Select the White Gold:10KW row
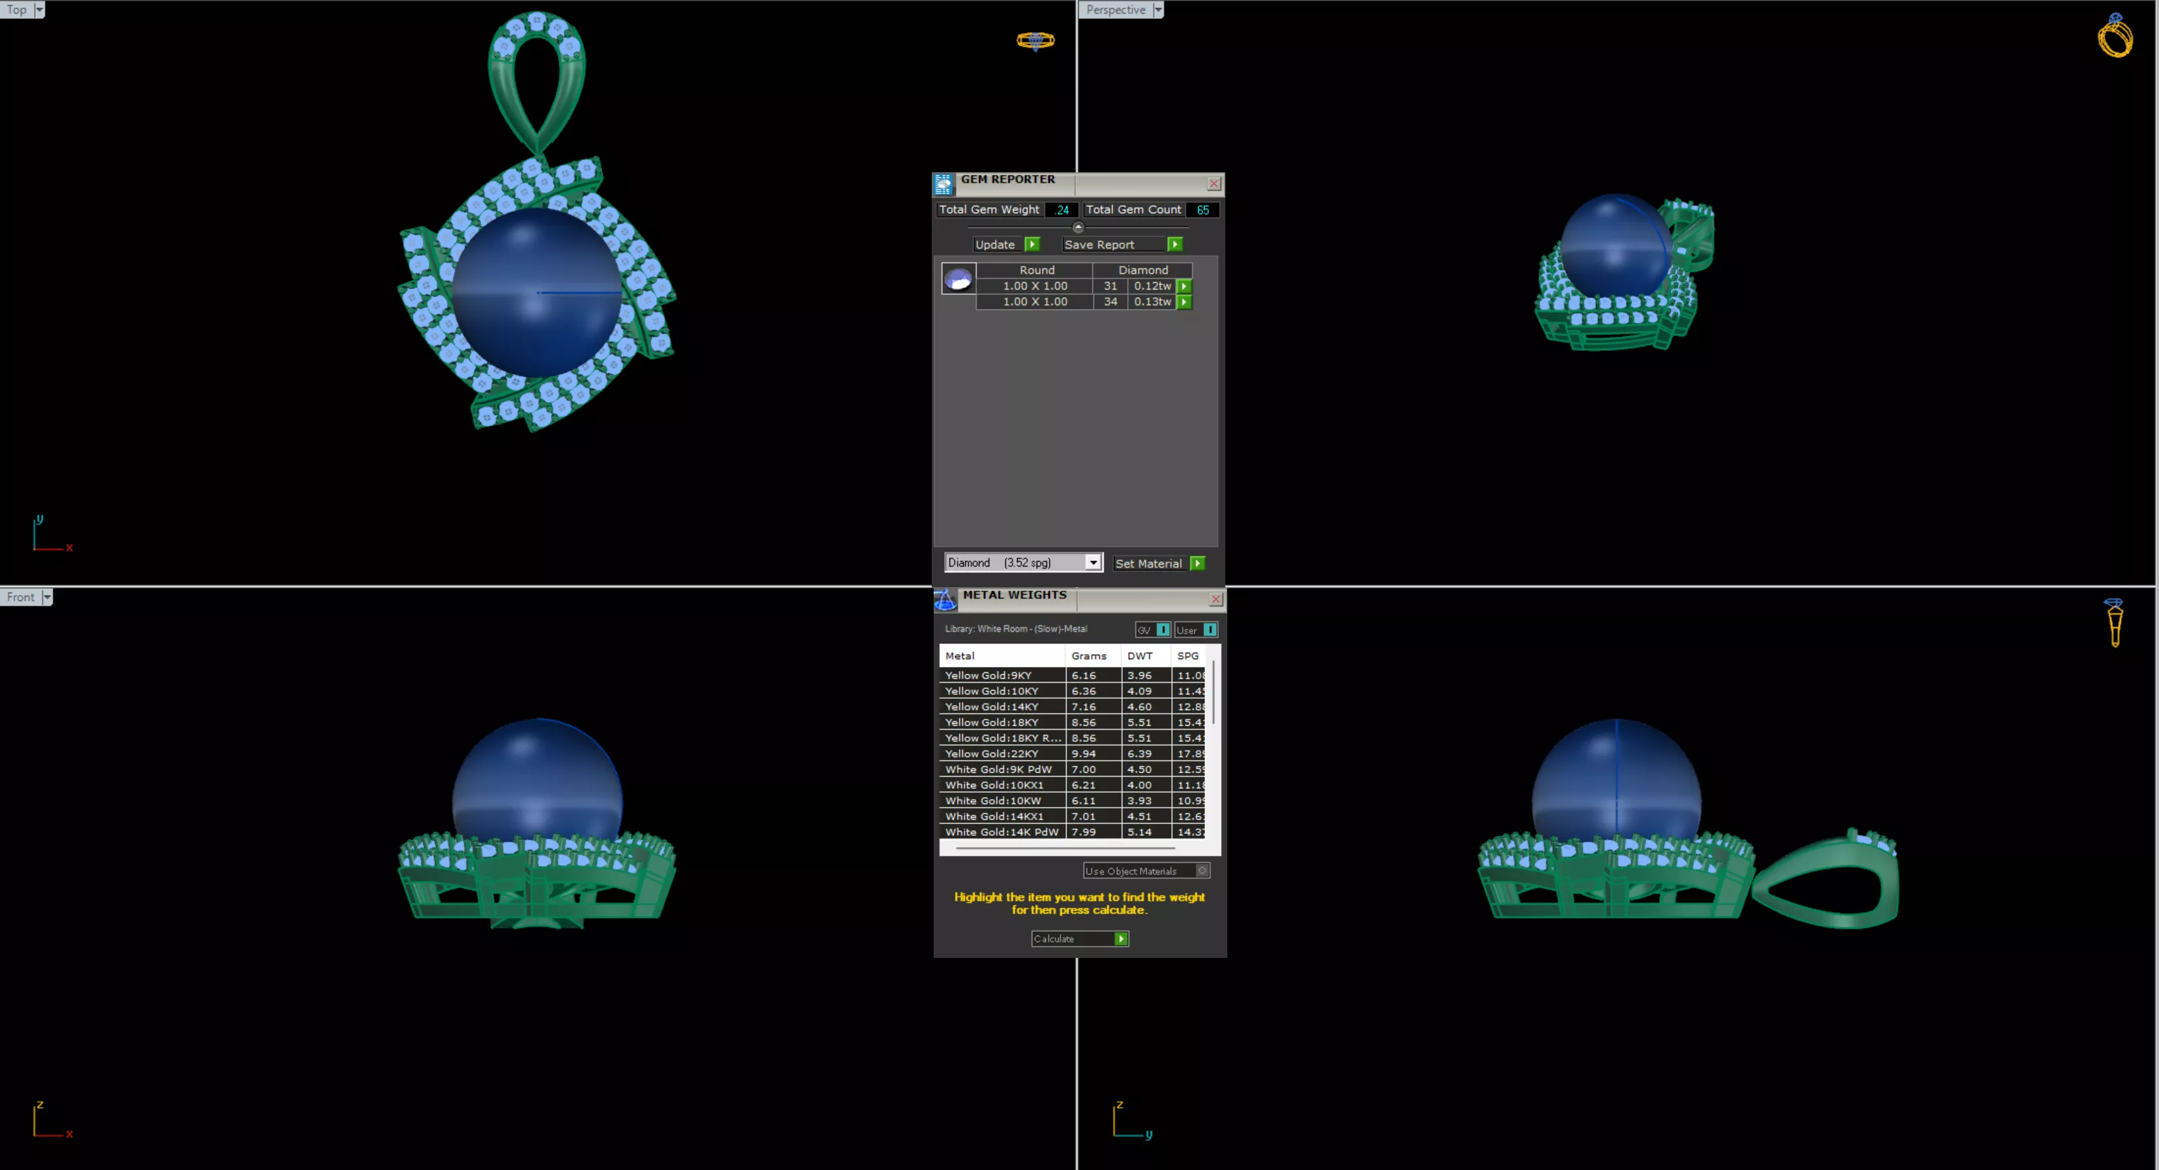 click(1072, 801)
